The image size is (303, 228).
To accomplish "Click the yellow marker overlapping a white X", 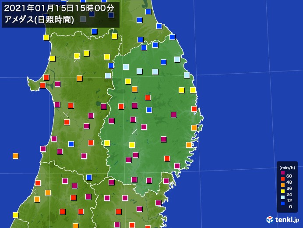I will pyautogui.click(x=77, y=56).
